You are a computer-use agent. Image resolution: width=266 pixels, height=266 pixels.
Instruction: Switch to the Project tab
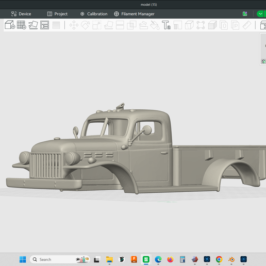57,14
